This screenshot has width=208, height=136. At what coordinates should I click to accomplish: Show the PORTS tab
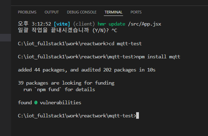point(136,12)
